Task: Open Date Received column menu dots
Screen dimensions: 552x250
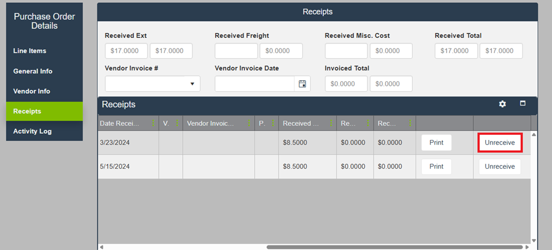Action: 153,124
